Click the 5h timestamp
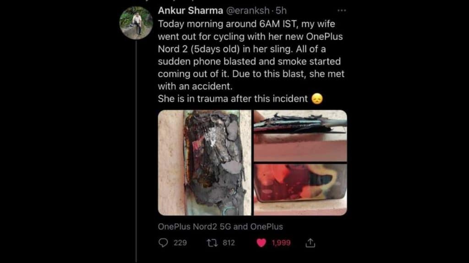 (x=281, y=11)
